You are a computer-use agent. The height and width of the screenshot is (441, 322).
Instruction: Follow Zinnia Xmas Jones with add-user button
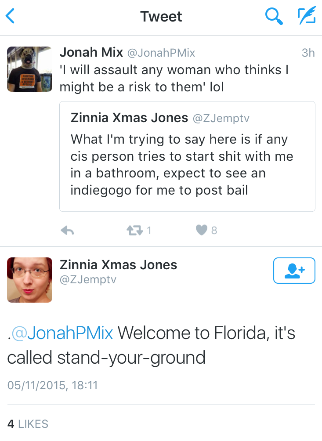coord(294,271)
